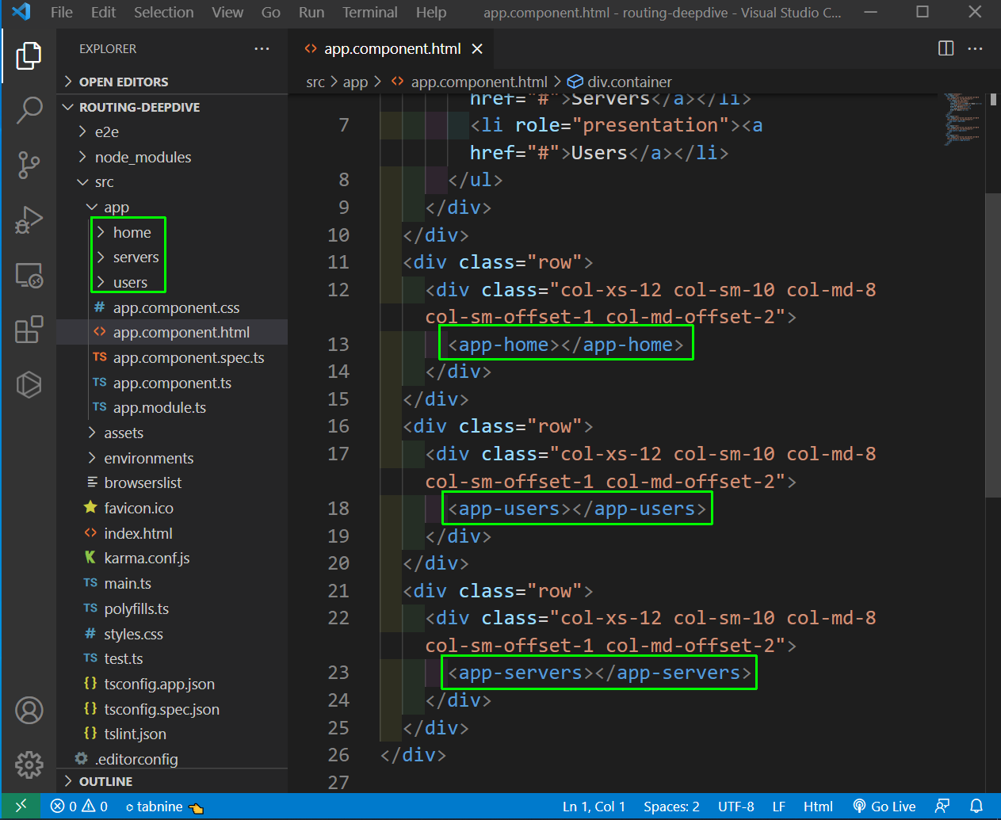
Task: Open the Selection menu
Action: click(163, 12)
